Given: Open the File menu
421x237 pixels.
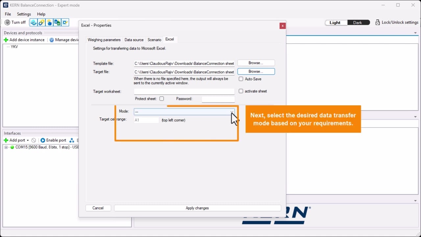Looking at the screenshot, I should (x=8, y=14).
